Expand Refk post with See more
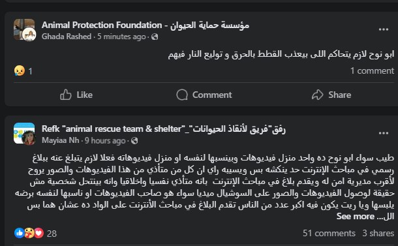 click(x=356, y=216)
